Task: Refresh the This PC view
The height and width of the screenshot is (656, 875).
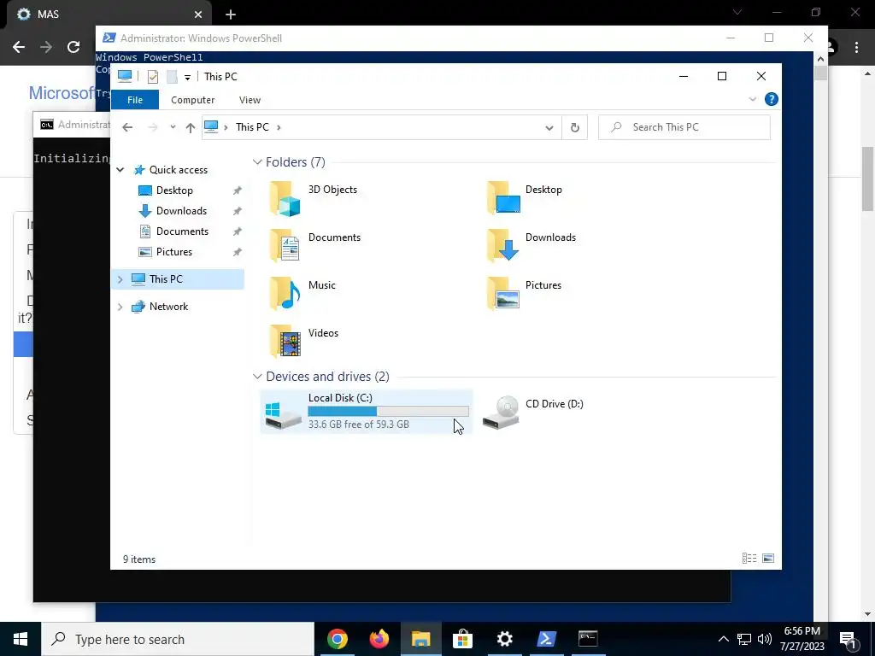Action: 575,128
